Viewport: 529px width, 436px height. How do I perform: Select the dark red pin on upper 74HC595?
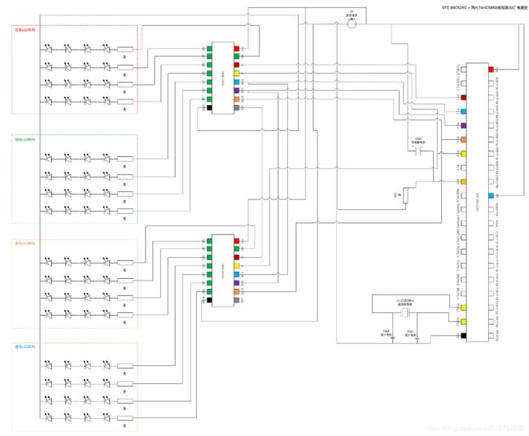(x=237, y=65)
